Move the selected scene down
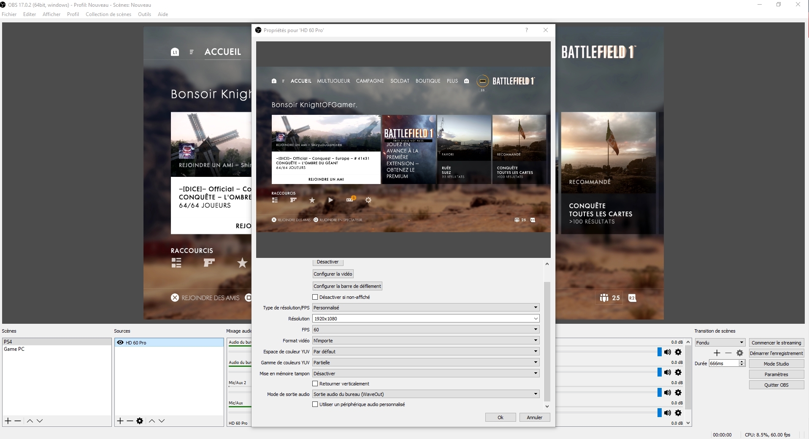Screen dimensions: 809x439 40,421
